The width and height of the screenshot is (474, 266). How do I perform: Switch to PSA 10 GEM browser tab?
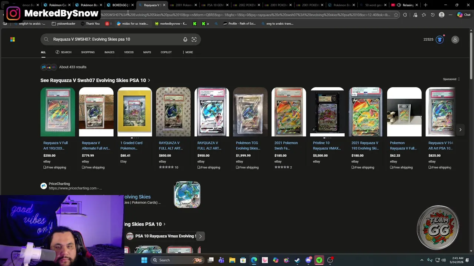coord(215,5)
